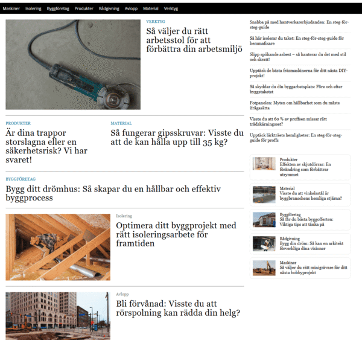
Task: Open the roof insulation article thumbnail
Action: pyautogui.click(x=58, y=247)
